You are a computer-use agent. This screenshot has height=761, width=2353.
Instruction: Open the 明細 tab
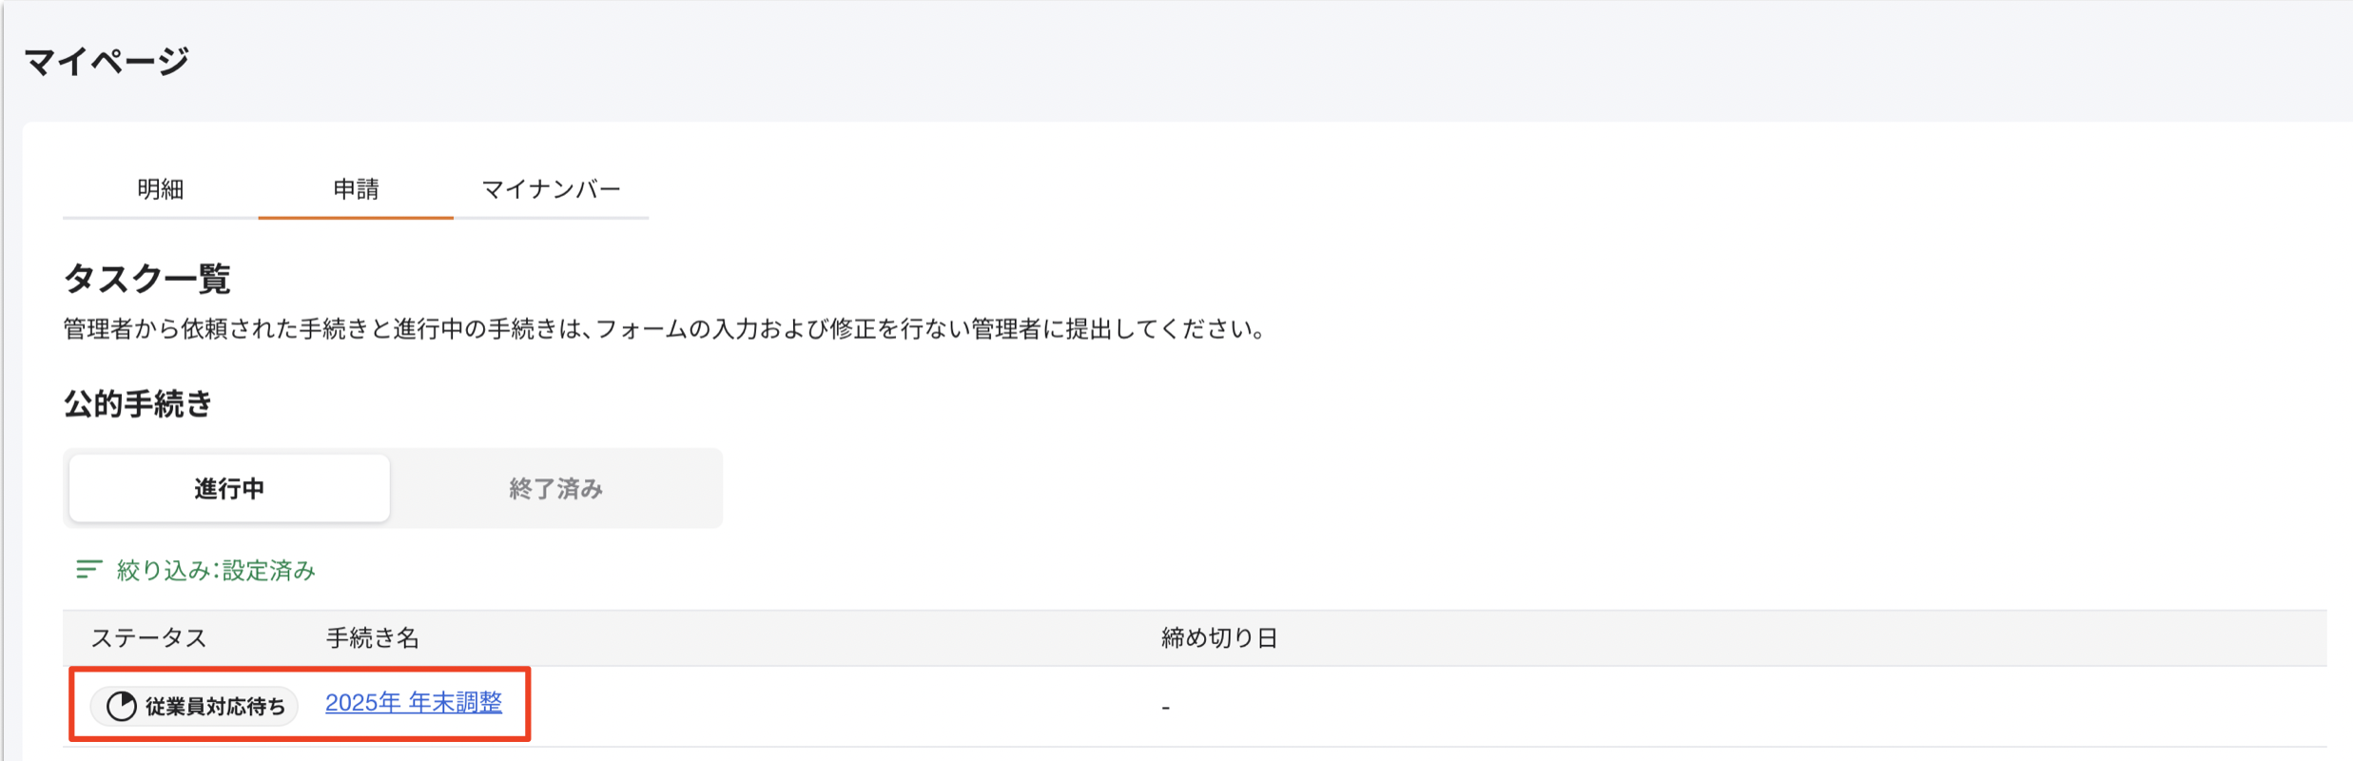coord(160,189)
